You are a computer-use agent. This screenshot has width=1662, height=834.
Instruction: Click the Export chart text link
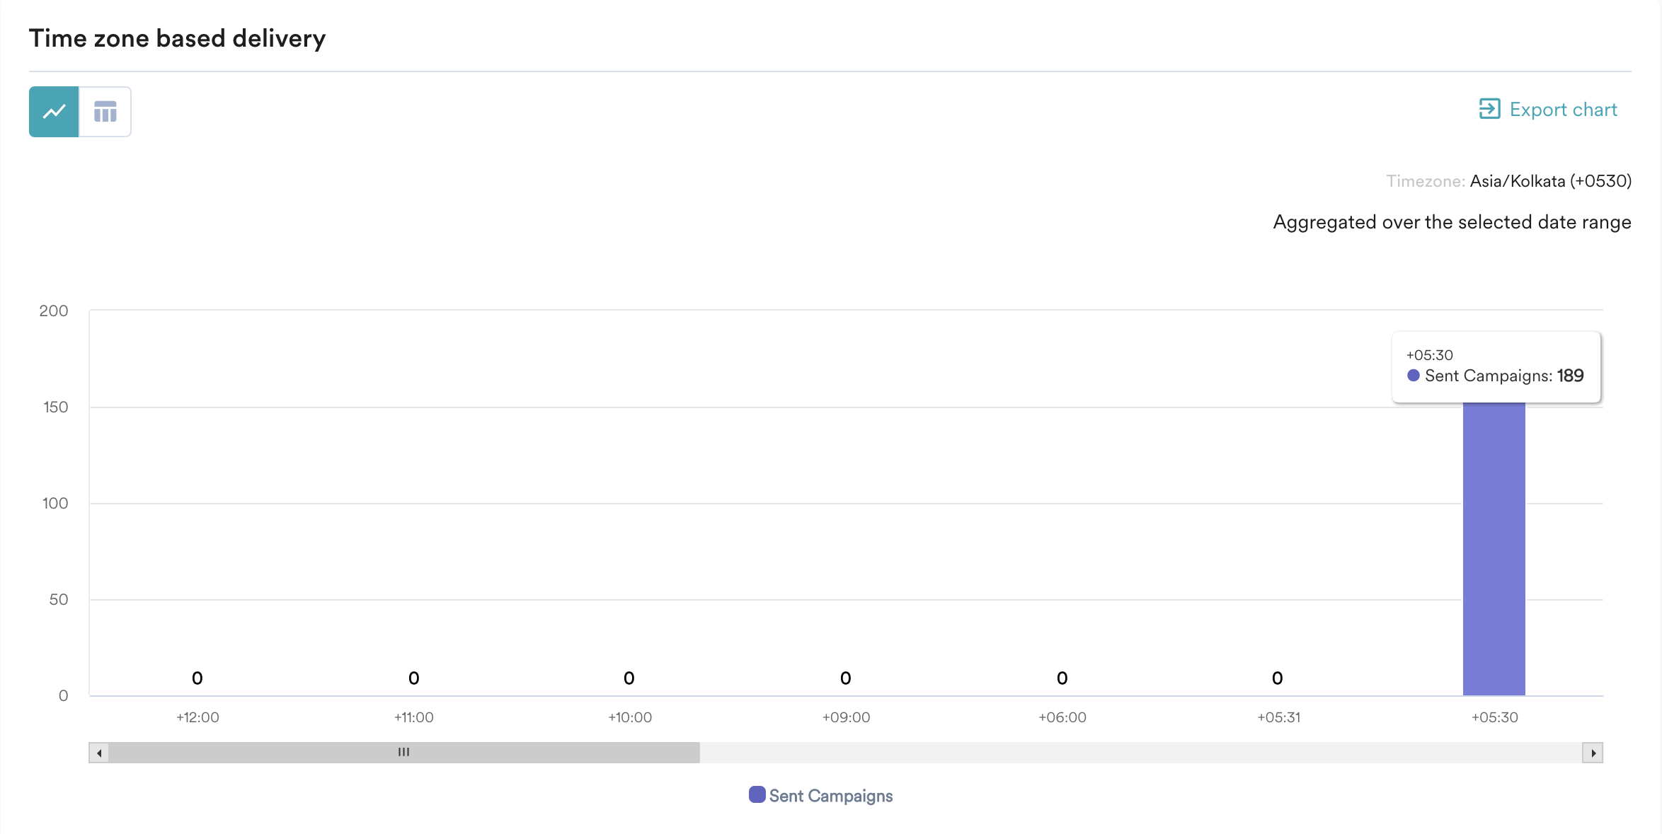click(1563, 110)
